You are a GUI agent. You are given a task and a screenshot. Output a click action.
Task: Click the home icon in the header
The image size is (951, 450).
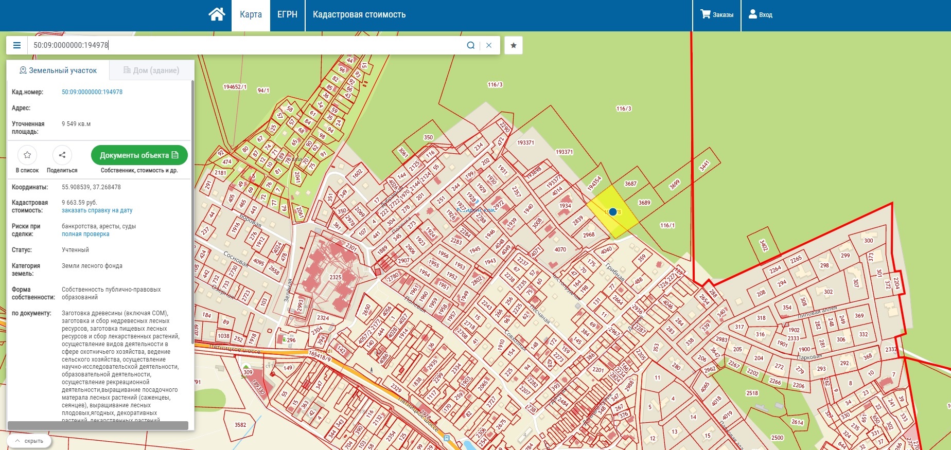(x=217, y=14)
